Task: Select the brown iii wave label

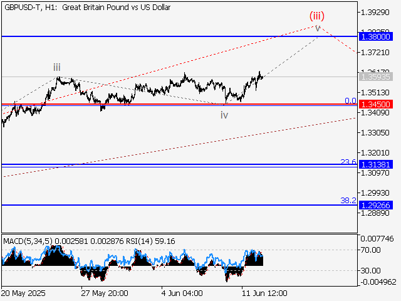Action: [57, 67]
